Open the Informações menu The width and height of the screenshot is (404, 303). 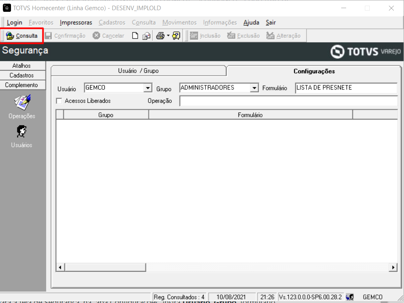coord(220,23)
